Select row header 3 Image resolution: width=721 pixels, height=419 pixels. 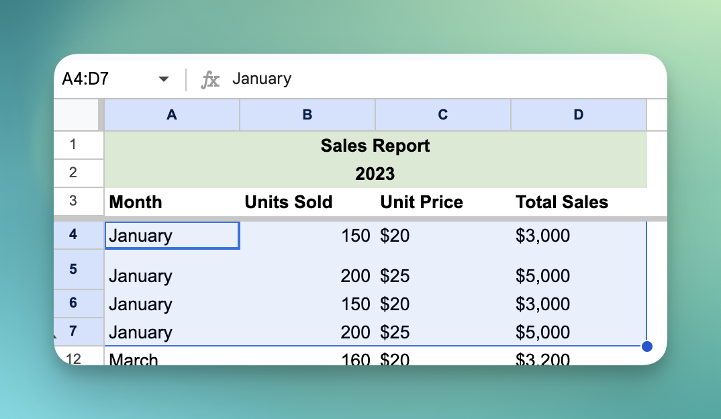(x=79, y=201)
